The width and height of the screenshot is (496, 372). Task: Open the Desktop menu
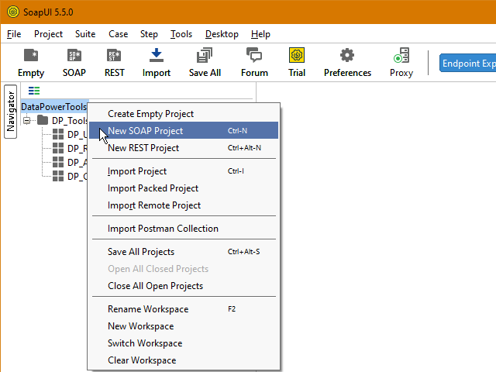(x=222, y=34)
